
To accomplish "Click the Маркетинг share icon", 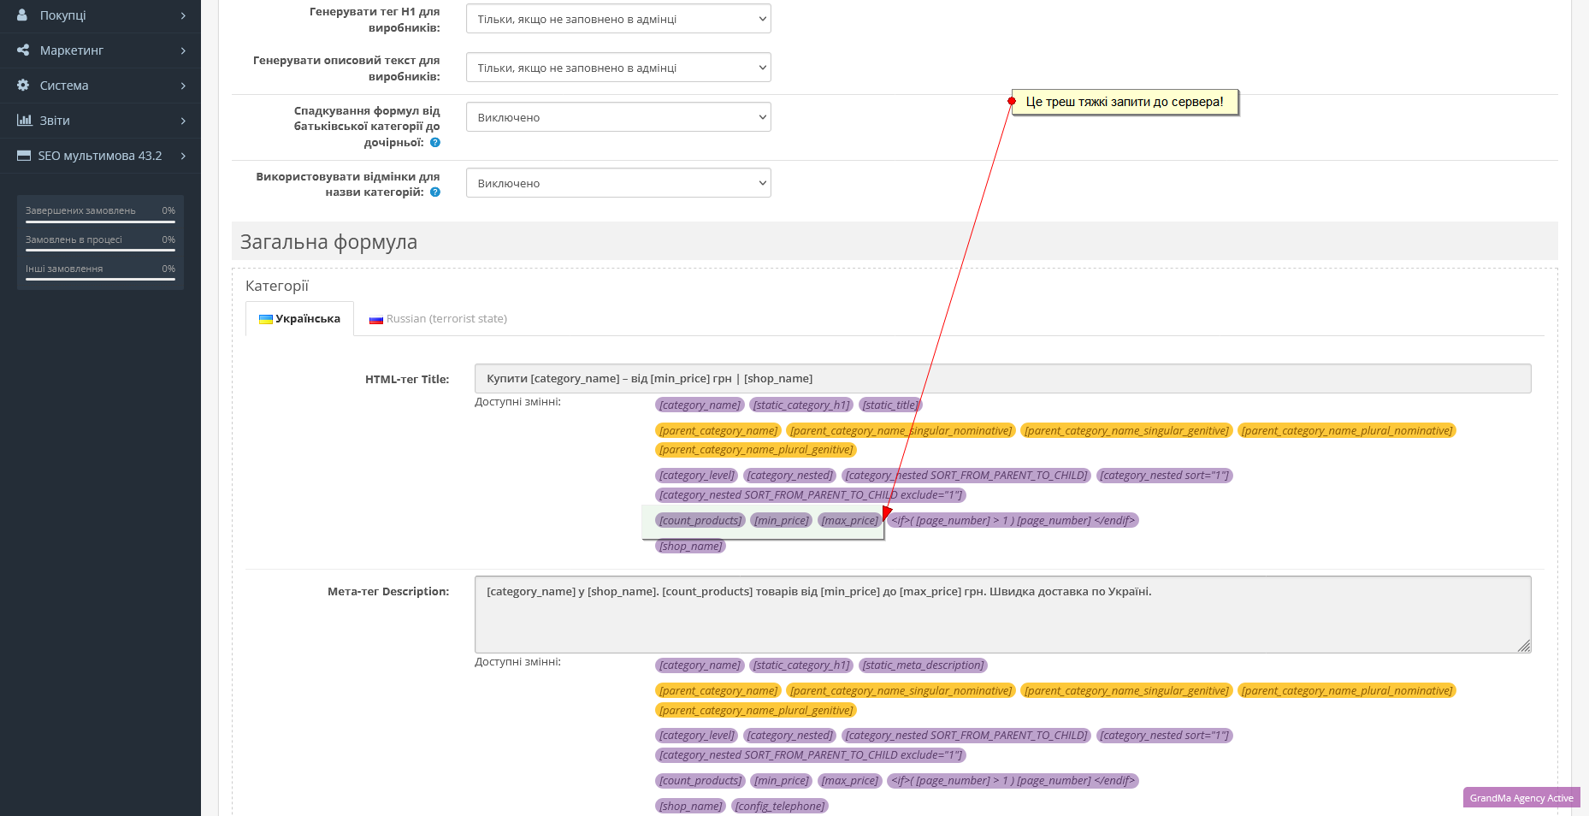I will pos(23,50).
